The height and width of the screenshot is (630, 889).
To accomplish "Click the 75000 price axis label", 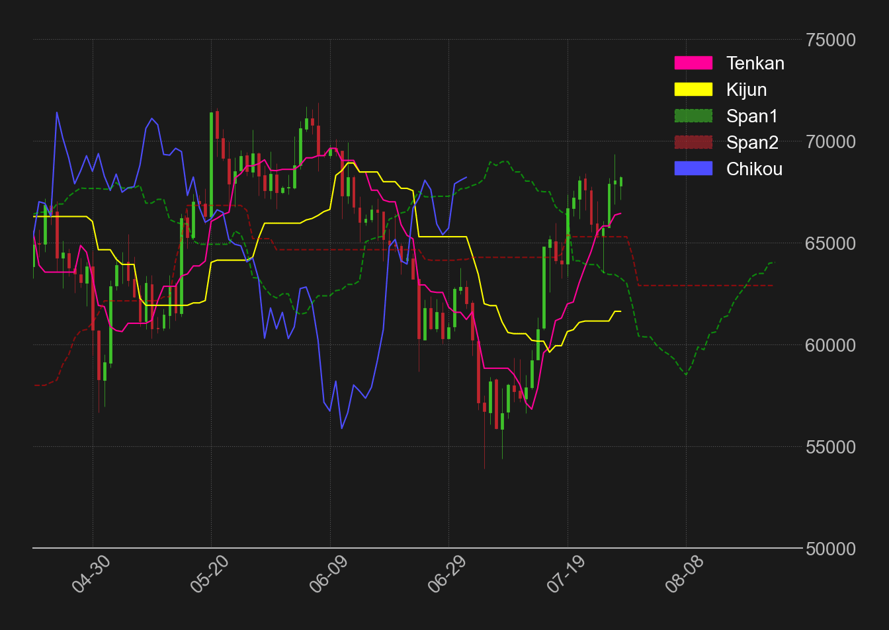I will [830, 40].
